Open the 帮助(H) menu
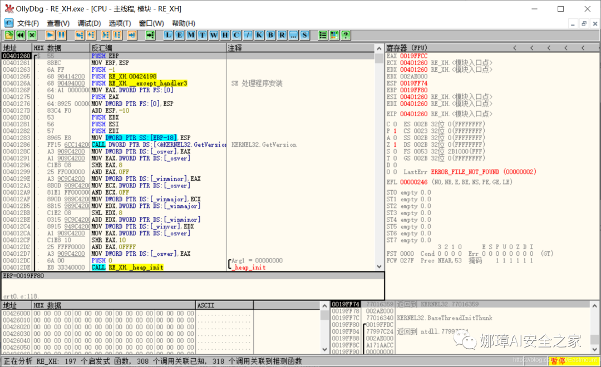This screenshot has height=367, width=601. point(184,23)
